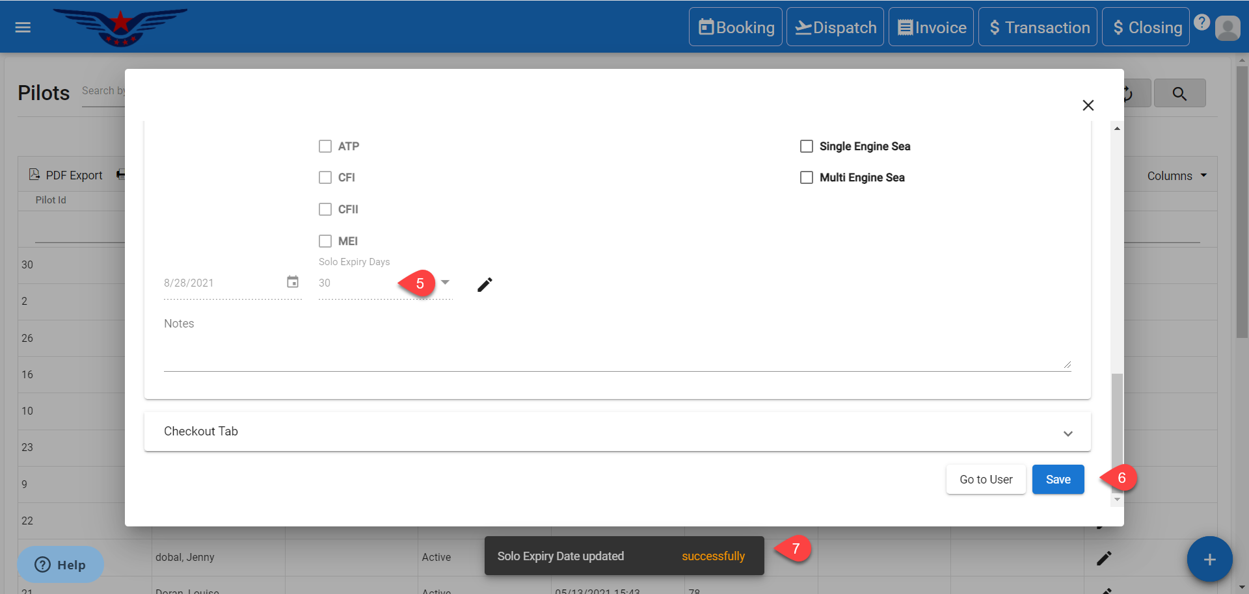Click the help question mark icon in header
The height and width of the screenshot is (594, 1249).
[1202, 22]
